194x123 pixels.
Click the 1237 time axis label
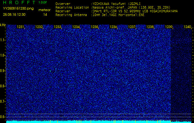pos(132,27)
